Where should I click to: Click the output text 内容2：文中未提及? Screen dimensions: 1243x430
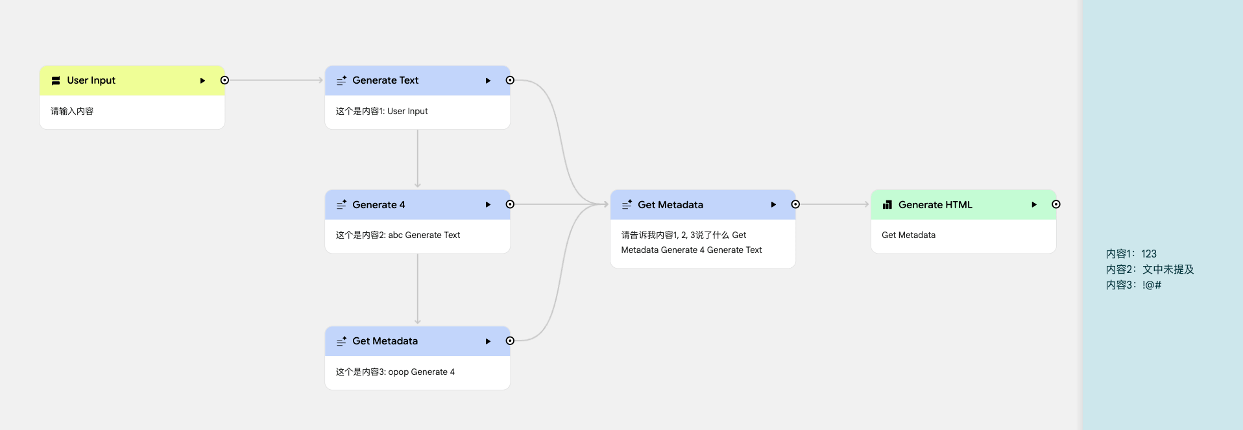[x=1150, y=269]
